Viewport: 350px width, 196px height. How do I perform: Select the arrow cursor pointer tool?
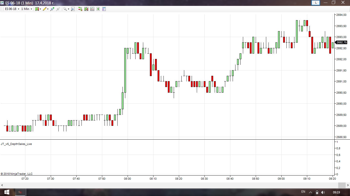[x=66, y=9]
